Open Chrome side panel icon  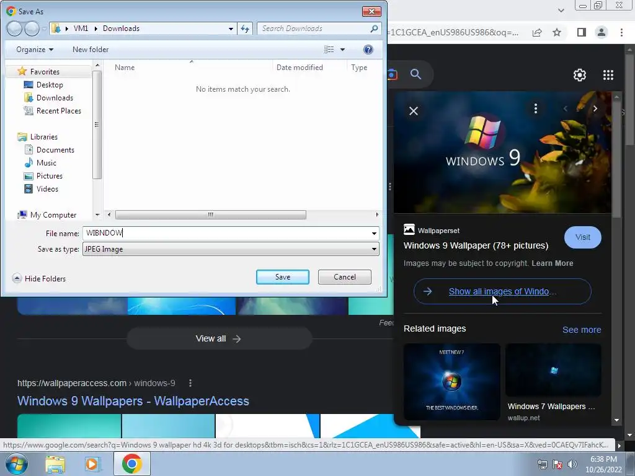[581, 32]
